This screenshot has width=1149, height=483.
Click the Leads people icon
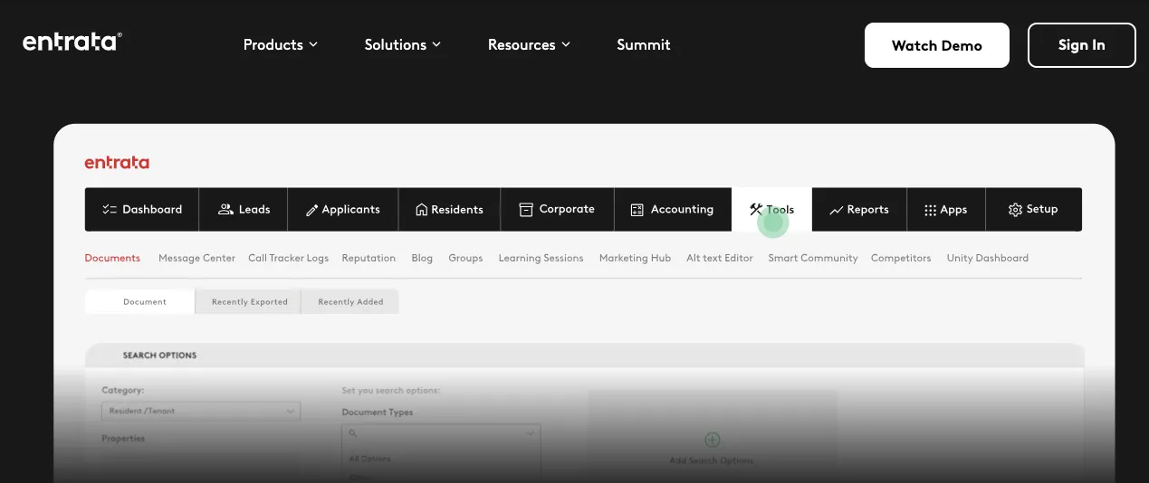225,209
